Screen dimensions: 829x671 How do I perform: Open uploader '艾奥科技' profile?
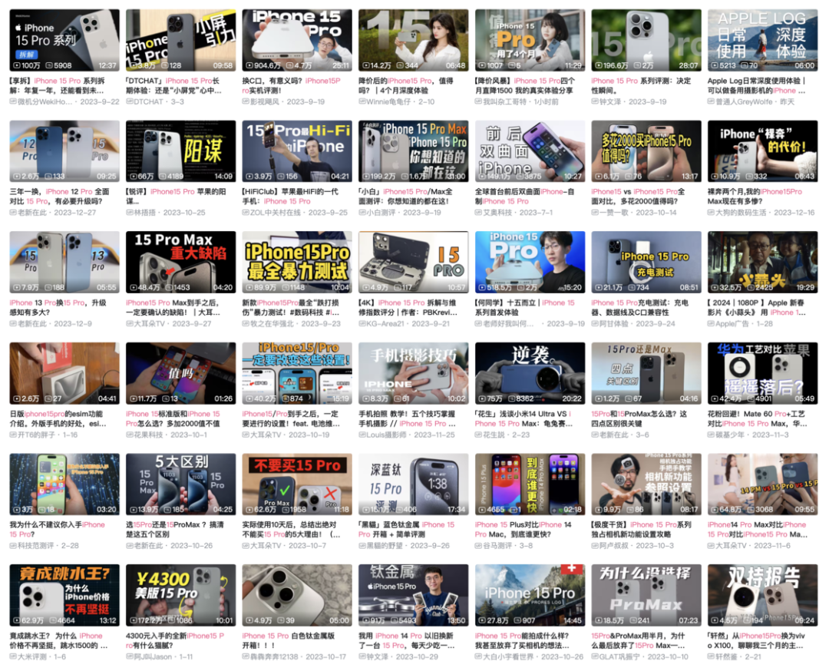coord(497,213)
